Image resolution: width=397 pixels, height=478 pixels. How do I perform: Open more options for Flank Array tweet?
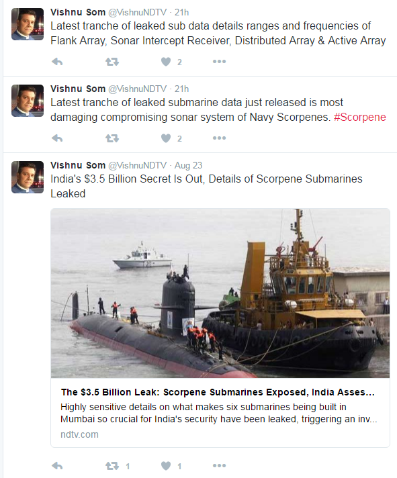pyautogui.click(x=219, y=62)
